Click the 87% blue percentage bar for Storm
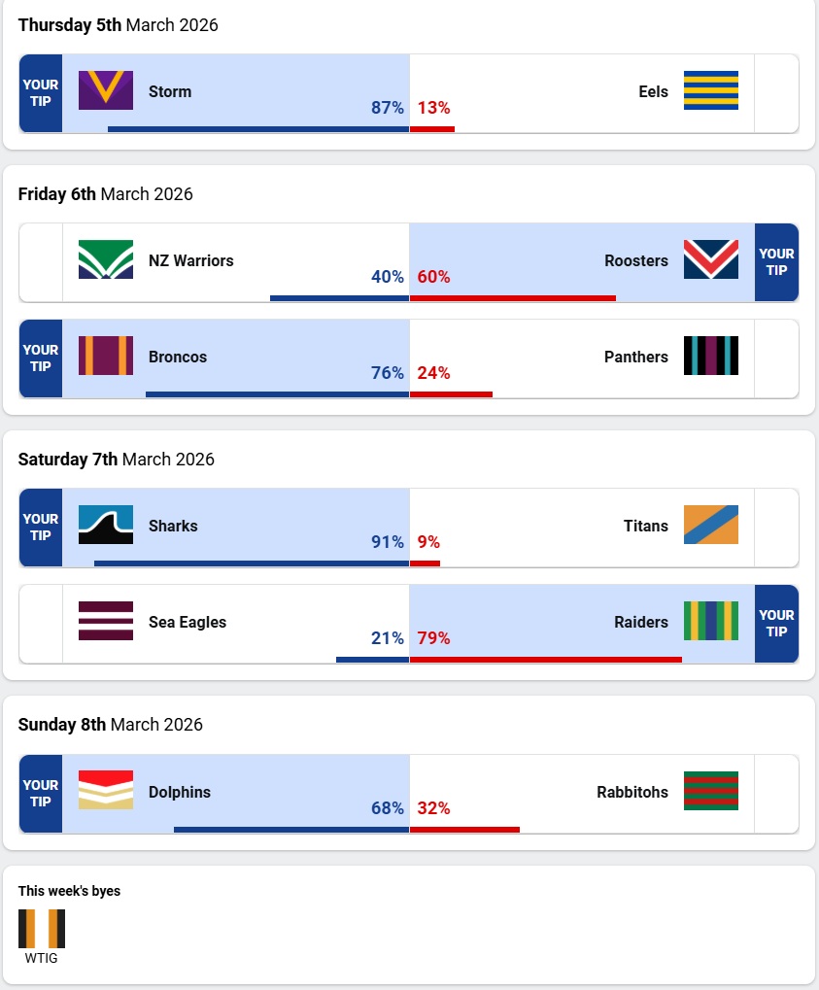This screenshot has height=990, width=819. click(x=257, y=128)
